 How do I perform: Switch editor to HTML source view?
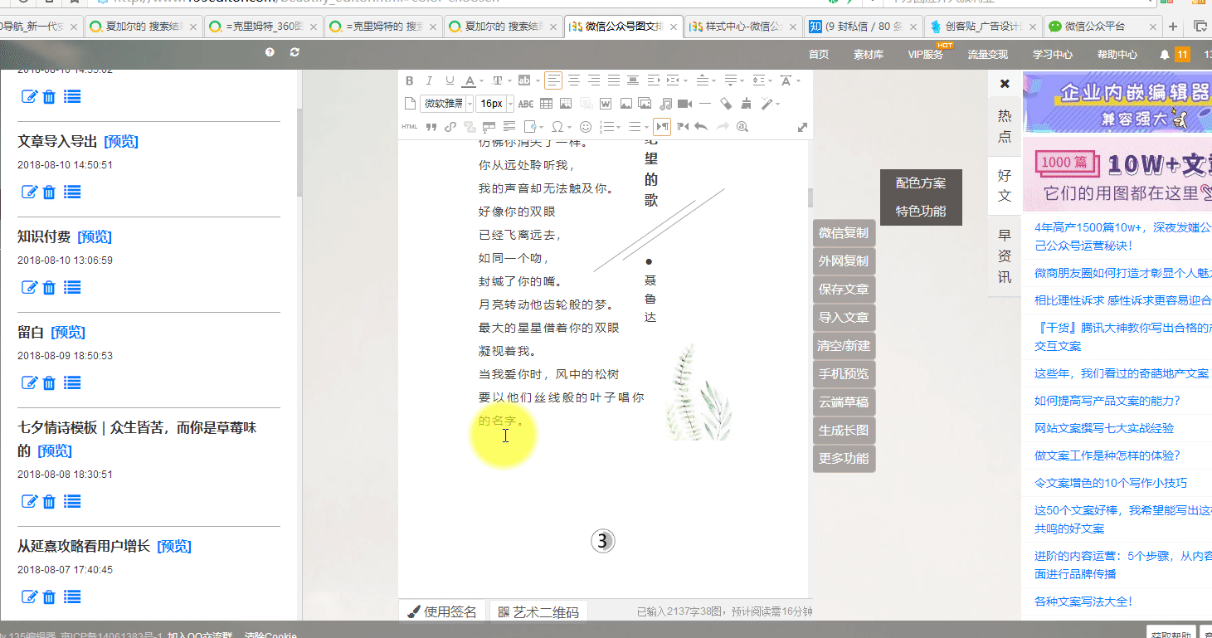[x=410, y=127]
